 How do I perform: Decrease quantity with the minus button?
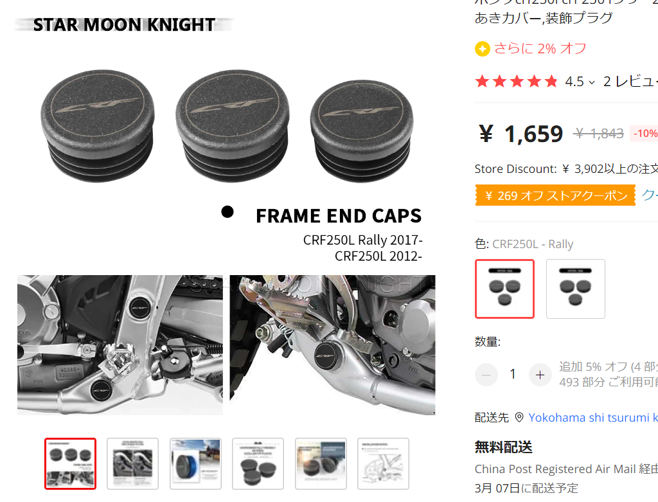tap(486, 374)
